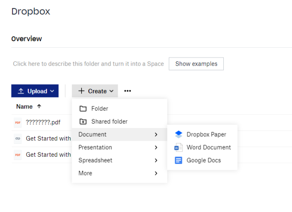Click the Show examples button
The height and width of the screenshot is (212, 292).
tap(196, 64)
